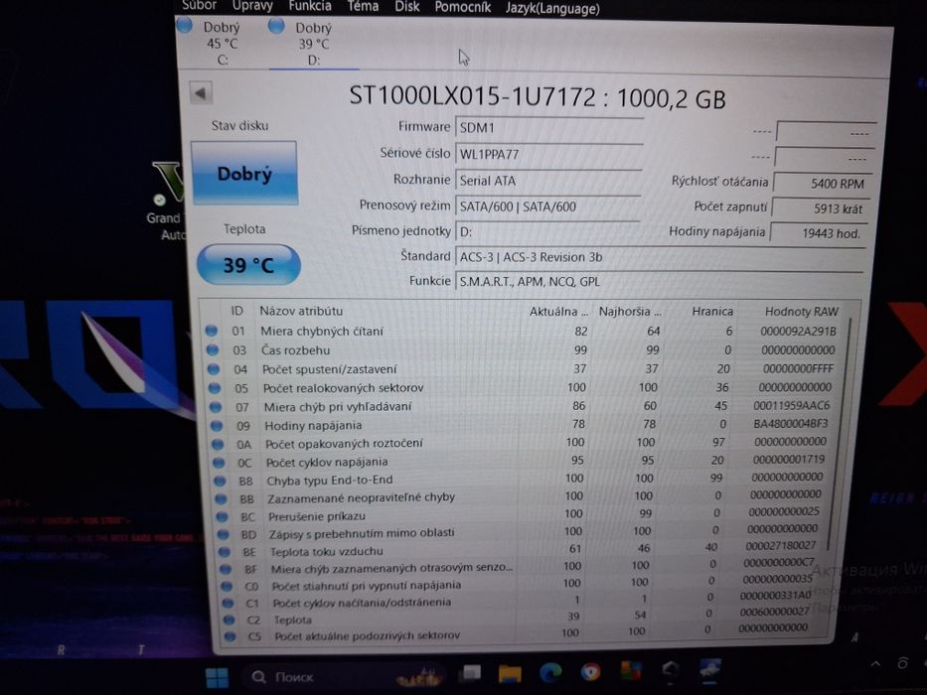Screen dimensions: 927x695
Task: Open the Jazyk(Language) menu
Action: [x=552, y=8]
